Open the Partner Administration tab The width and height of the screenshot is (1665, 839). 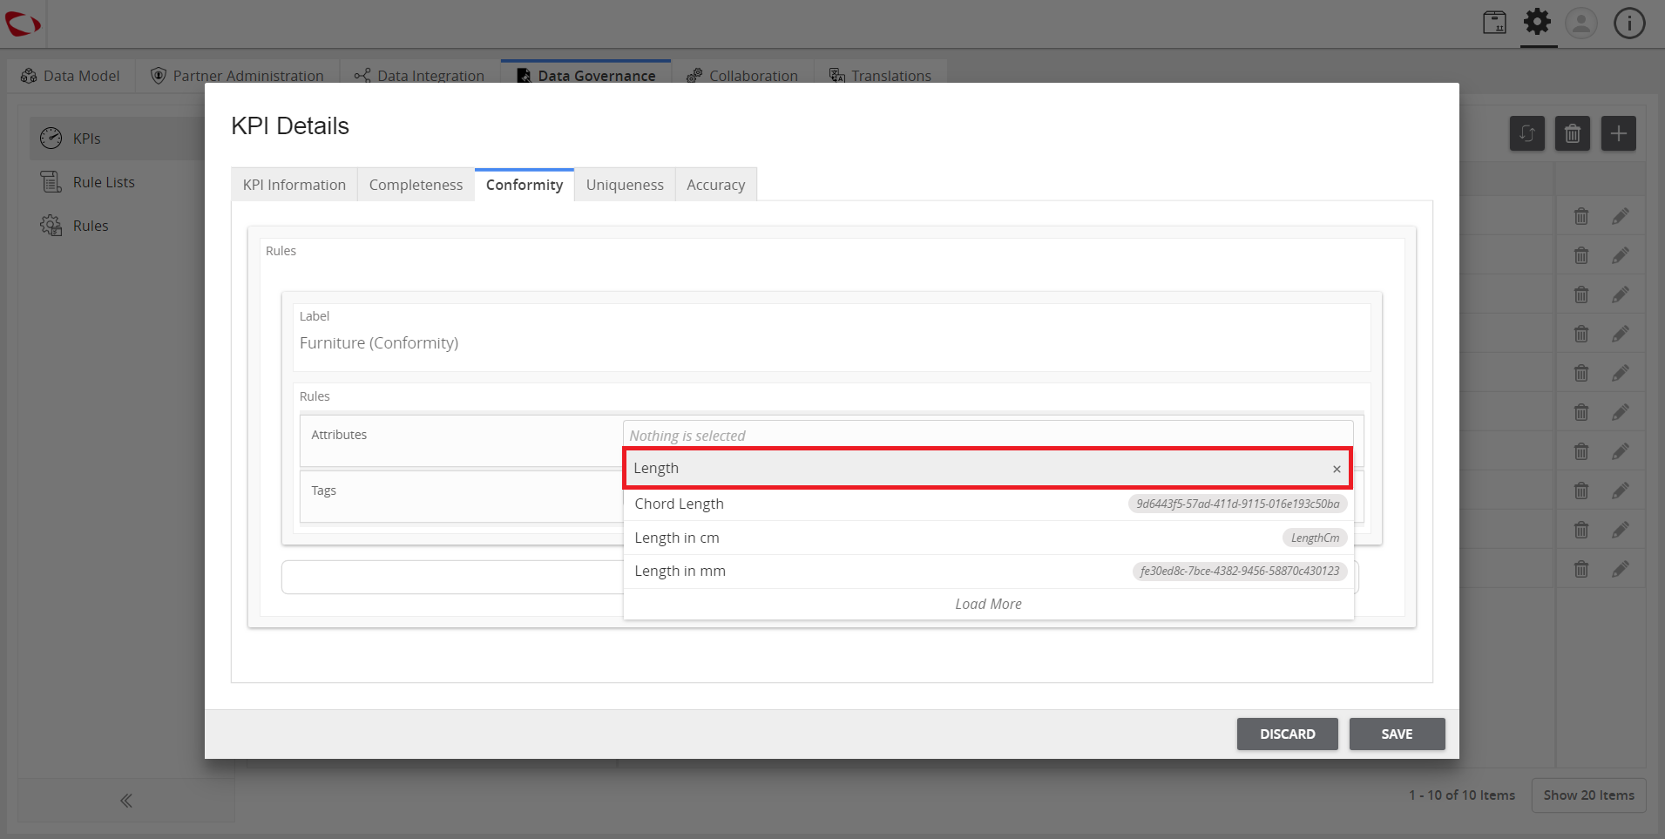point(237,76)
